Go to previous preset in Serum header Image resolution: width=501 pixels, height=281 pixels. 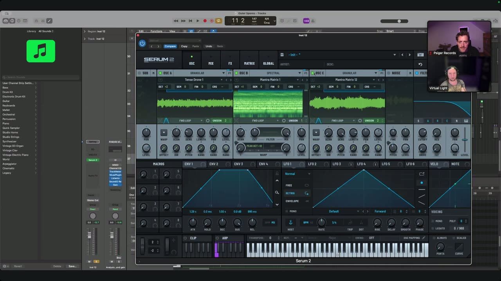402,55
